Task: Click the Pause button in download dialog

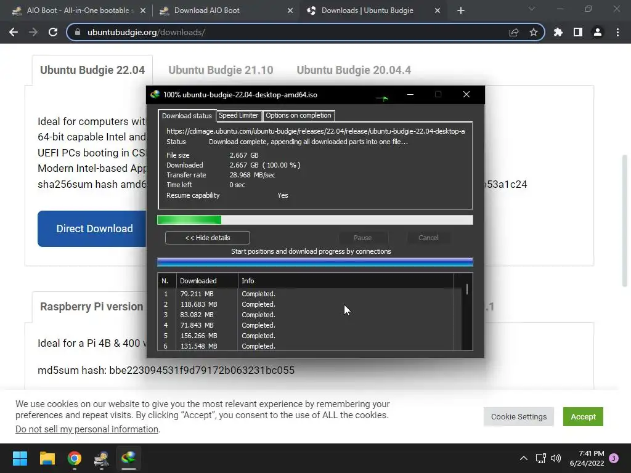Action: (362, 238)
